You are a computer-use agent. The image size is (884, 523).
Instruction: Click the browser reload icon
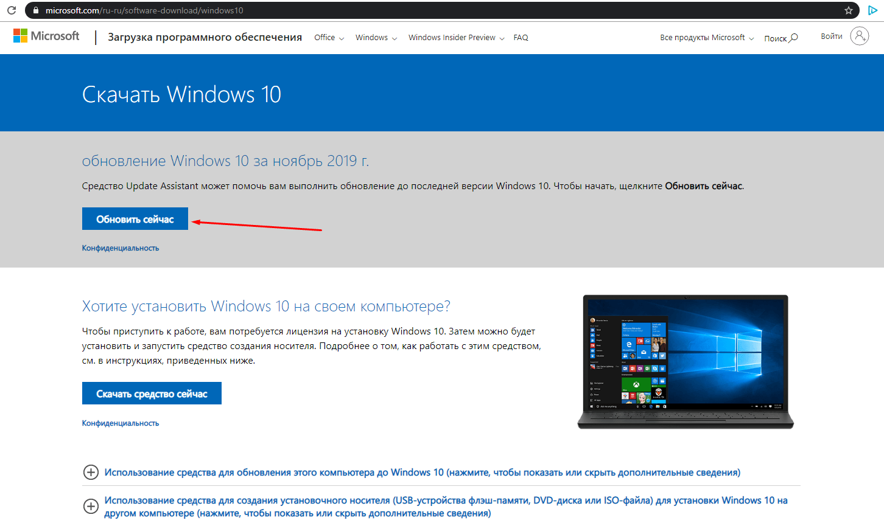(x=12, y=10)
